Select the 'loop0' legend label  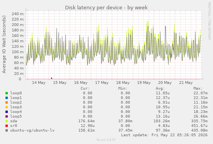16,93
